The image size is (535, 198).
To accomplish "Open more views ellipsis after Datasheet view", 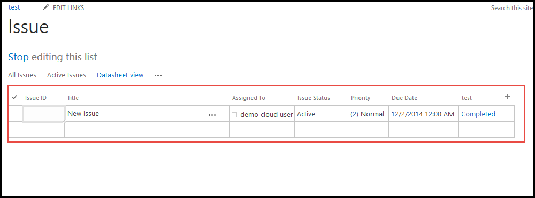I will 158,76.
